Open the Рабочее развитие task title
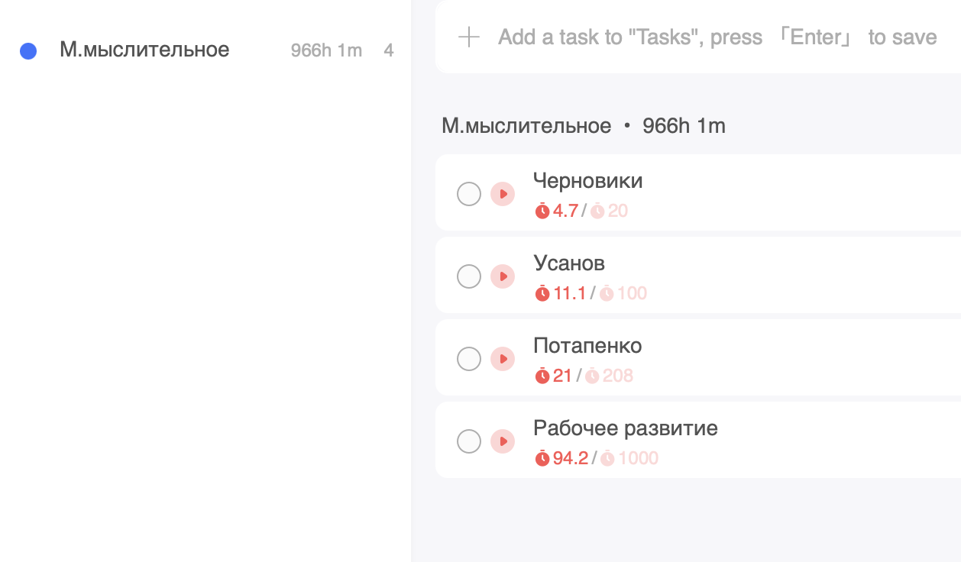Viewport: 961px width, 562px height. pos(625,428)
